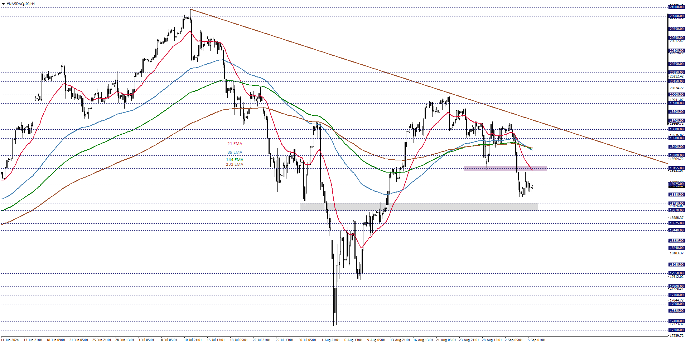Click the 10 Jul 21:01 time label
The image size is (686, 344).
193,340
